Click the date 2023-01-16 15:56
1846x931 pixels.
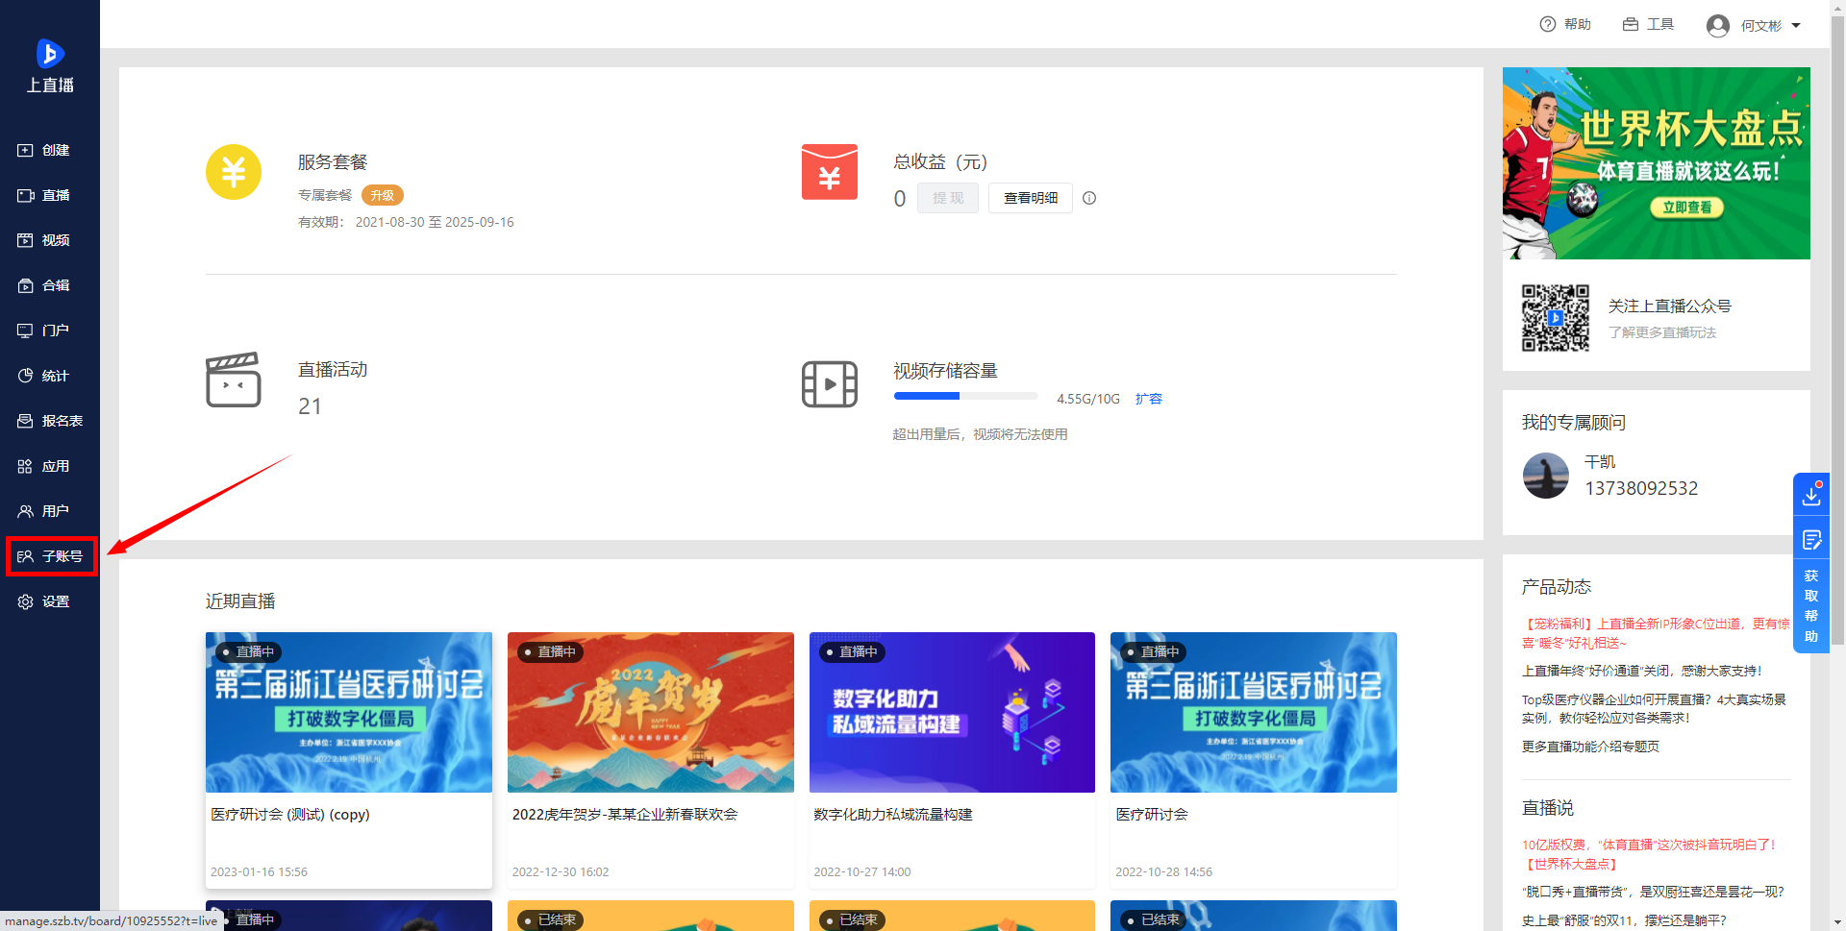tap(259, 872)
